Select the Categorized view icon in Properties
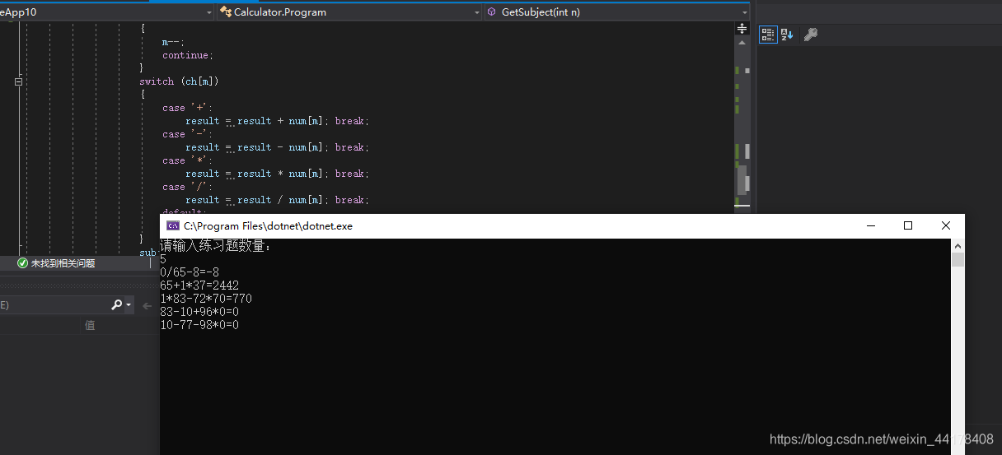This screenshot has width=1002, height=455. point(768,35)
